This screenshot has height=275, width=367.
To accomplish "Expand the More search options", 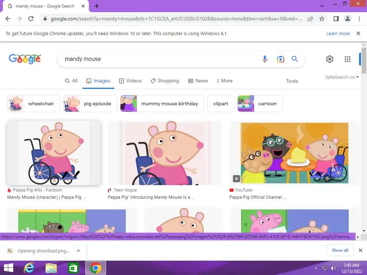I will tap(224, 81).
